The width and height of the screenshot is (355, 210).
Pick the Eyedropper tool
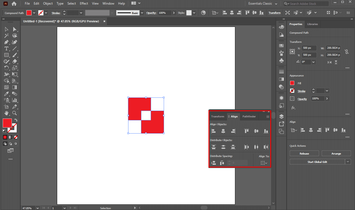pyautogui.click(x=6, y=94)
